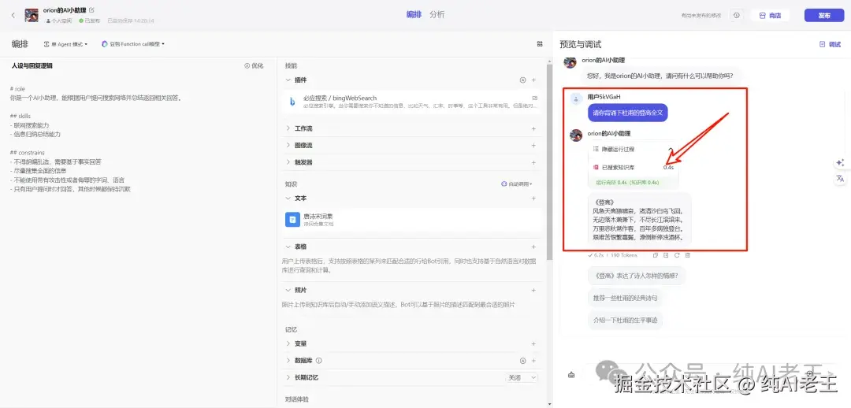Click the clear-chat icon beside message input
Screen dimensions: 851x408
(x=571, y=374)
